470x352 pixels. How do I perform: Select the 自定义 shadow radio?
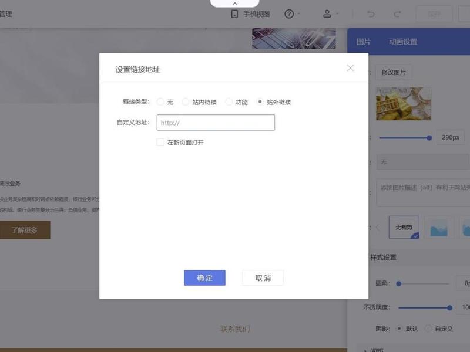click(x=428, y=329)
